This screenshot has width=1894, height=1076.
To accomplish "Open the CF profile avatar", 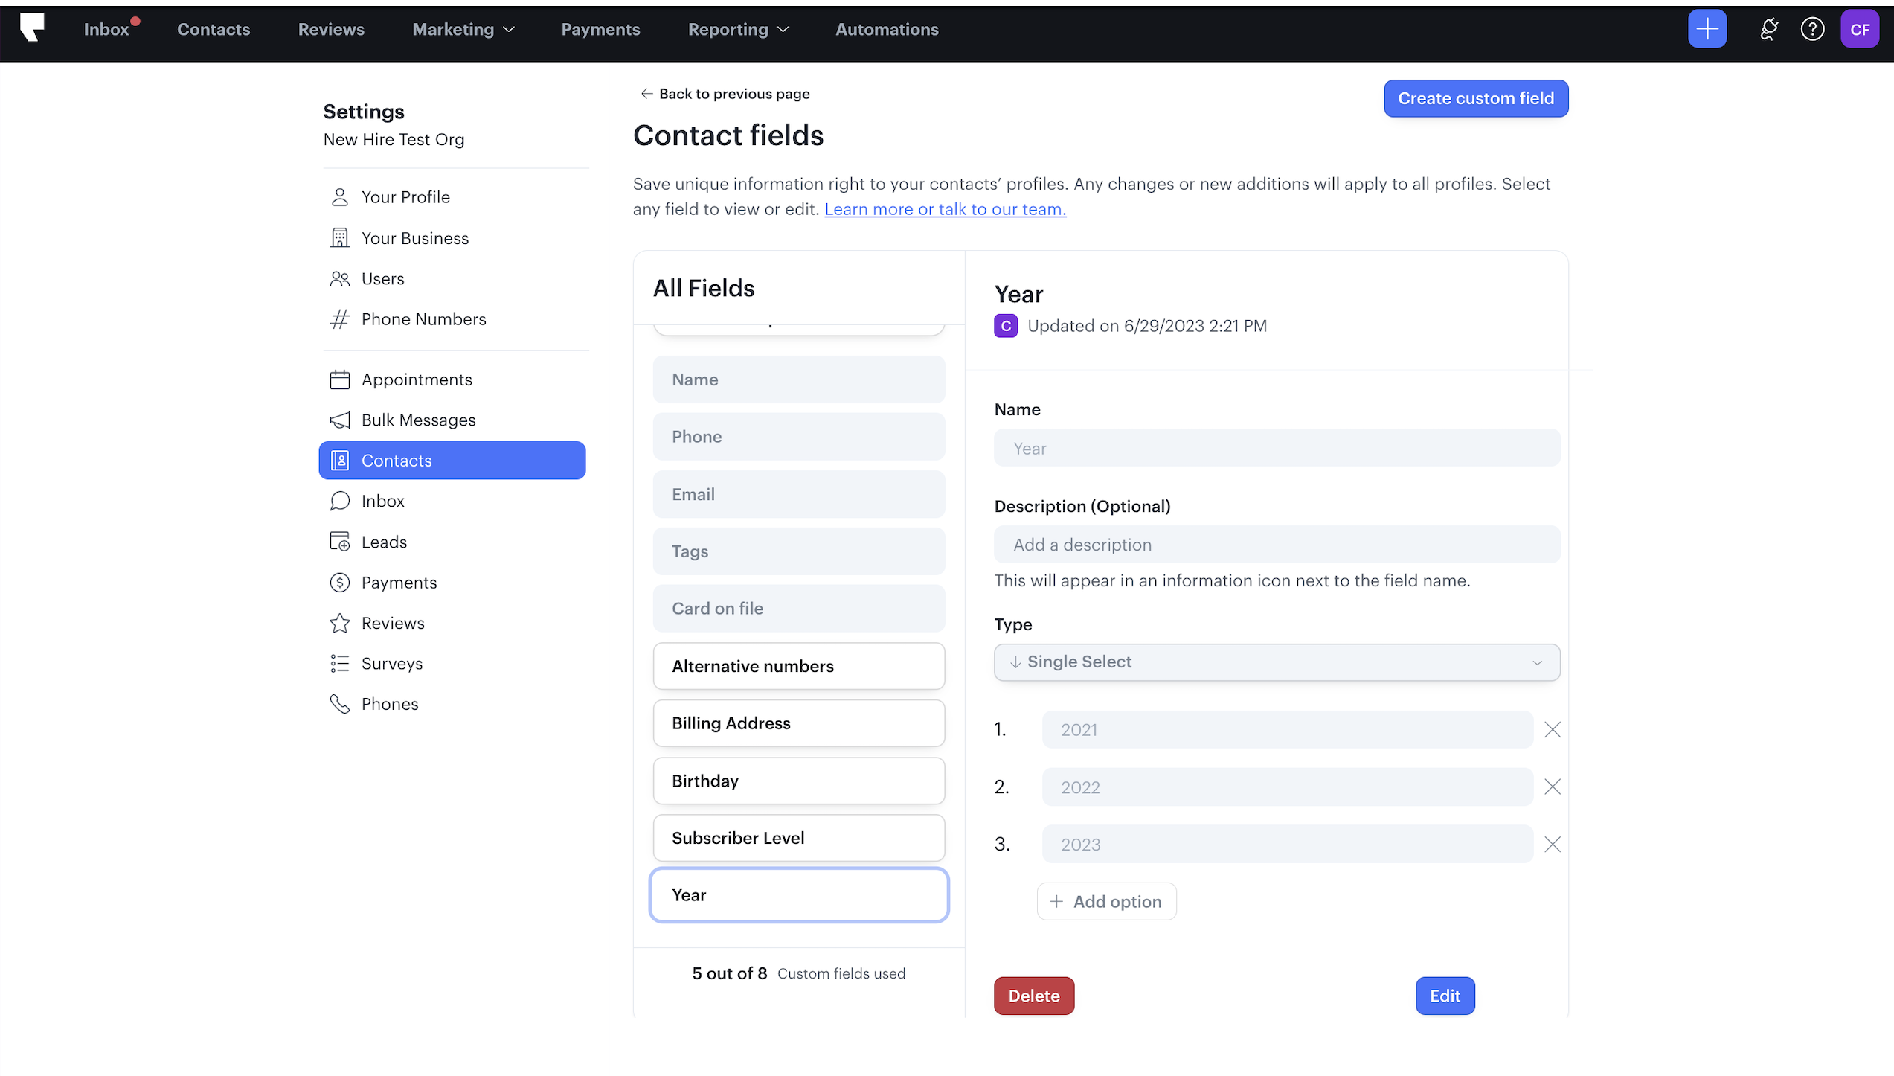I will [x=1861, y=28].
